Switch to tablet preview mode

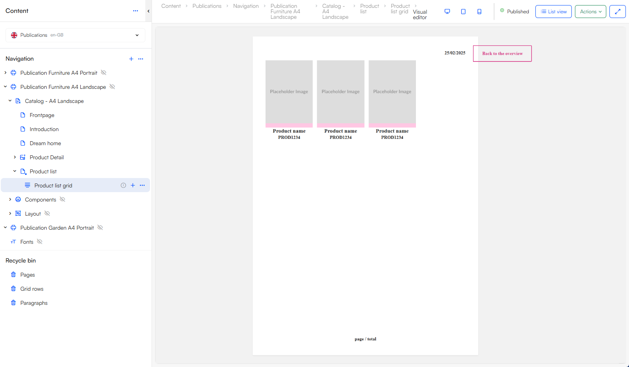point(463,11)
